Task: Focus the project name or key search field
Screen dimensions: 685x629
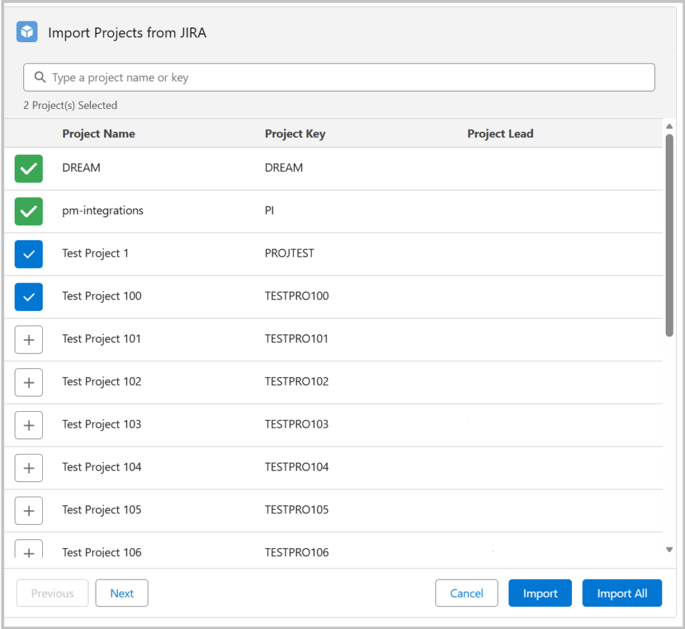Action: [348, 78]
